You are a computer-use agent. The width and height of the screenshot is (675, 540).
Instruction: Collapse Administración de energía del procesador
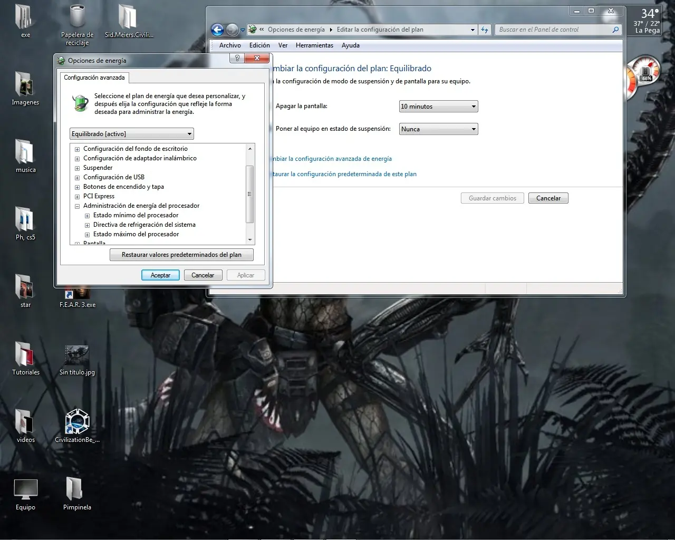(x=78, y=206)
